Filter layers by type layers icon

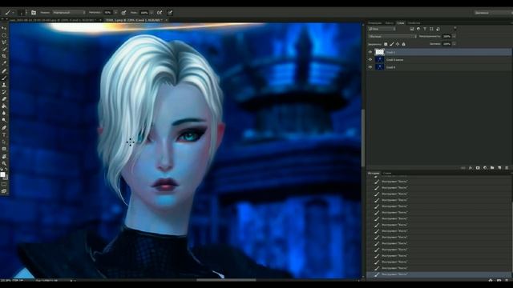(x=425, y=29)
